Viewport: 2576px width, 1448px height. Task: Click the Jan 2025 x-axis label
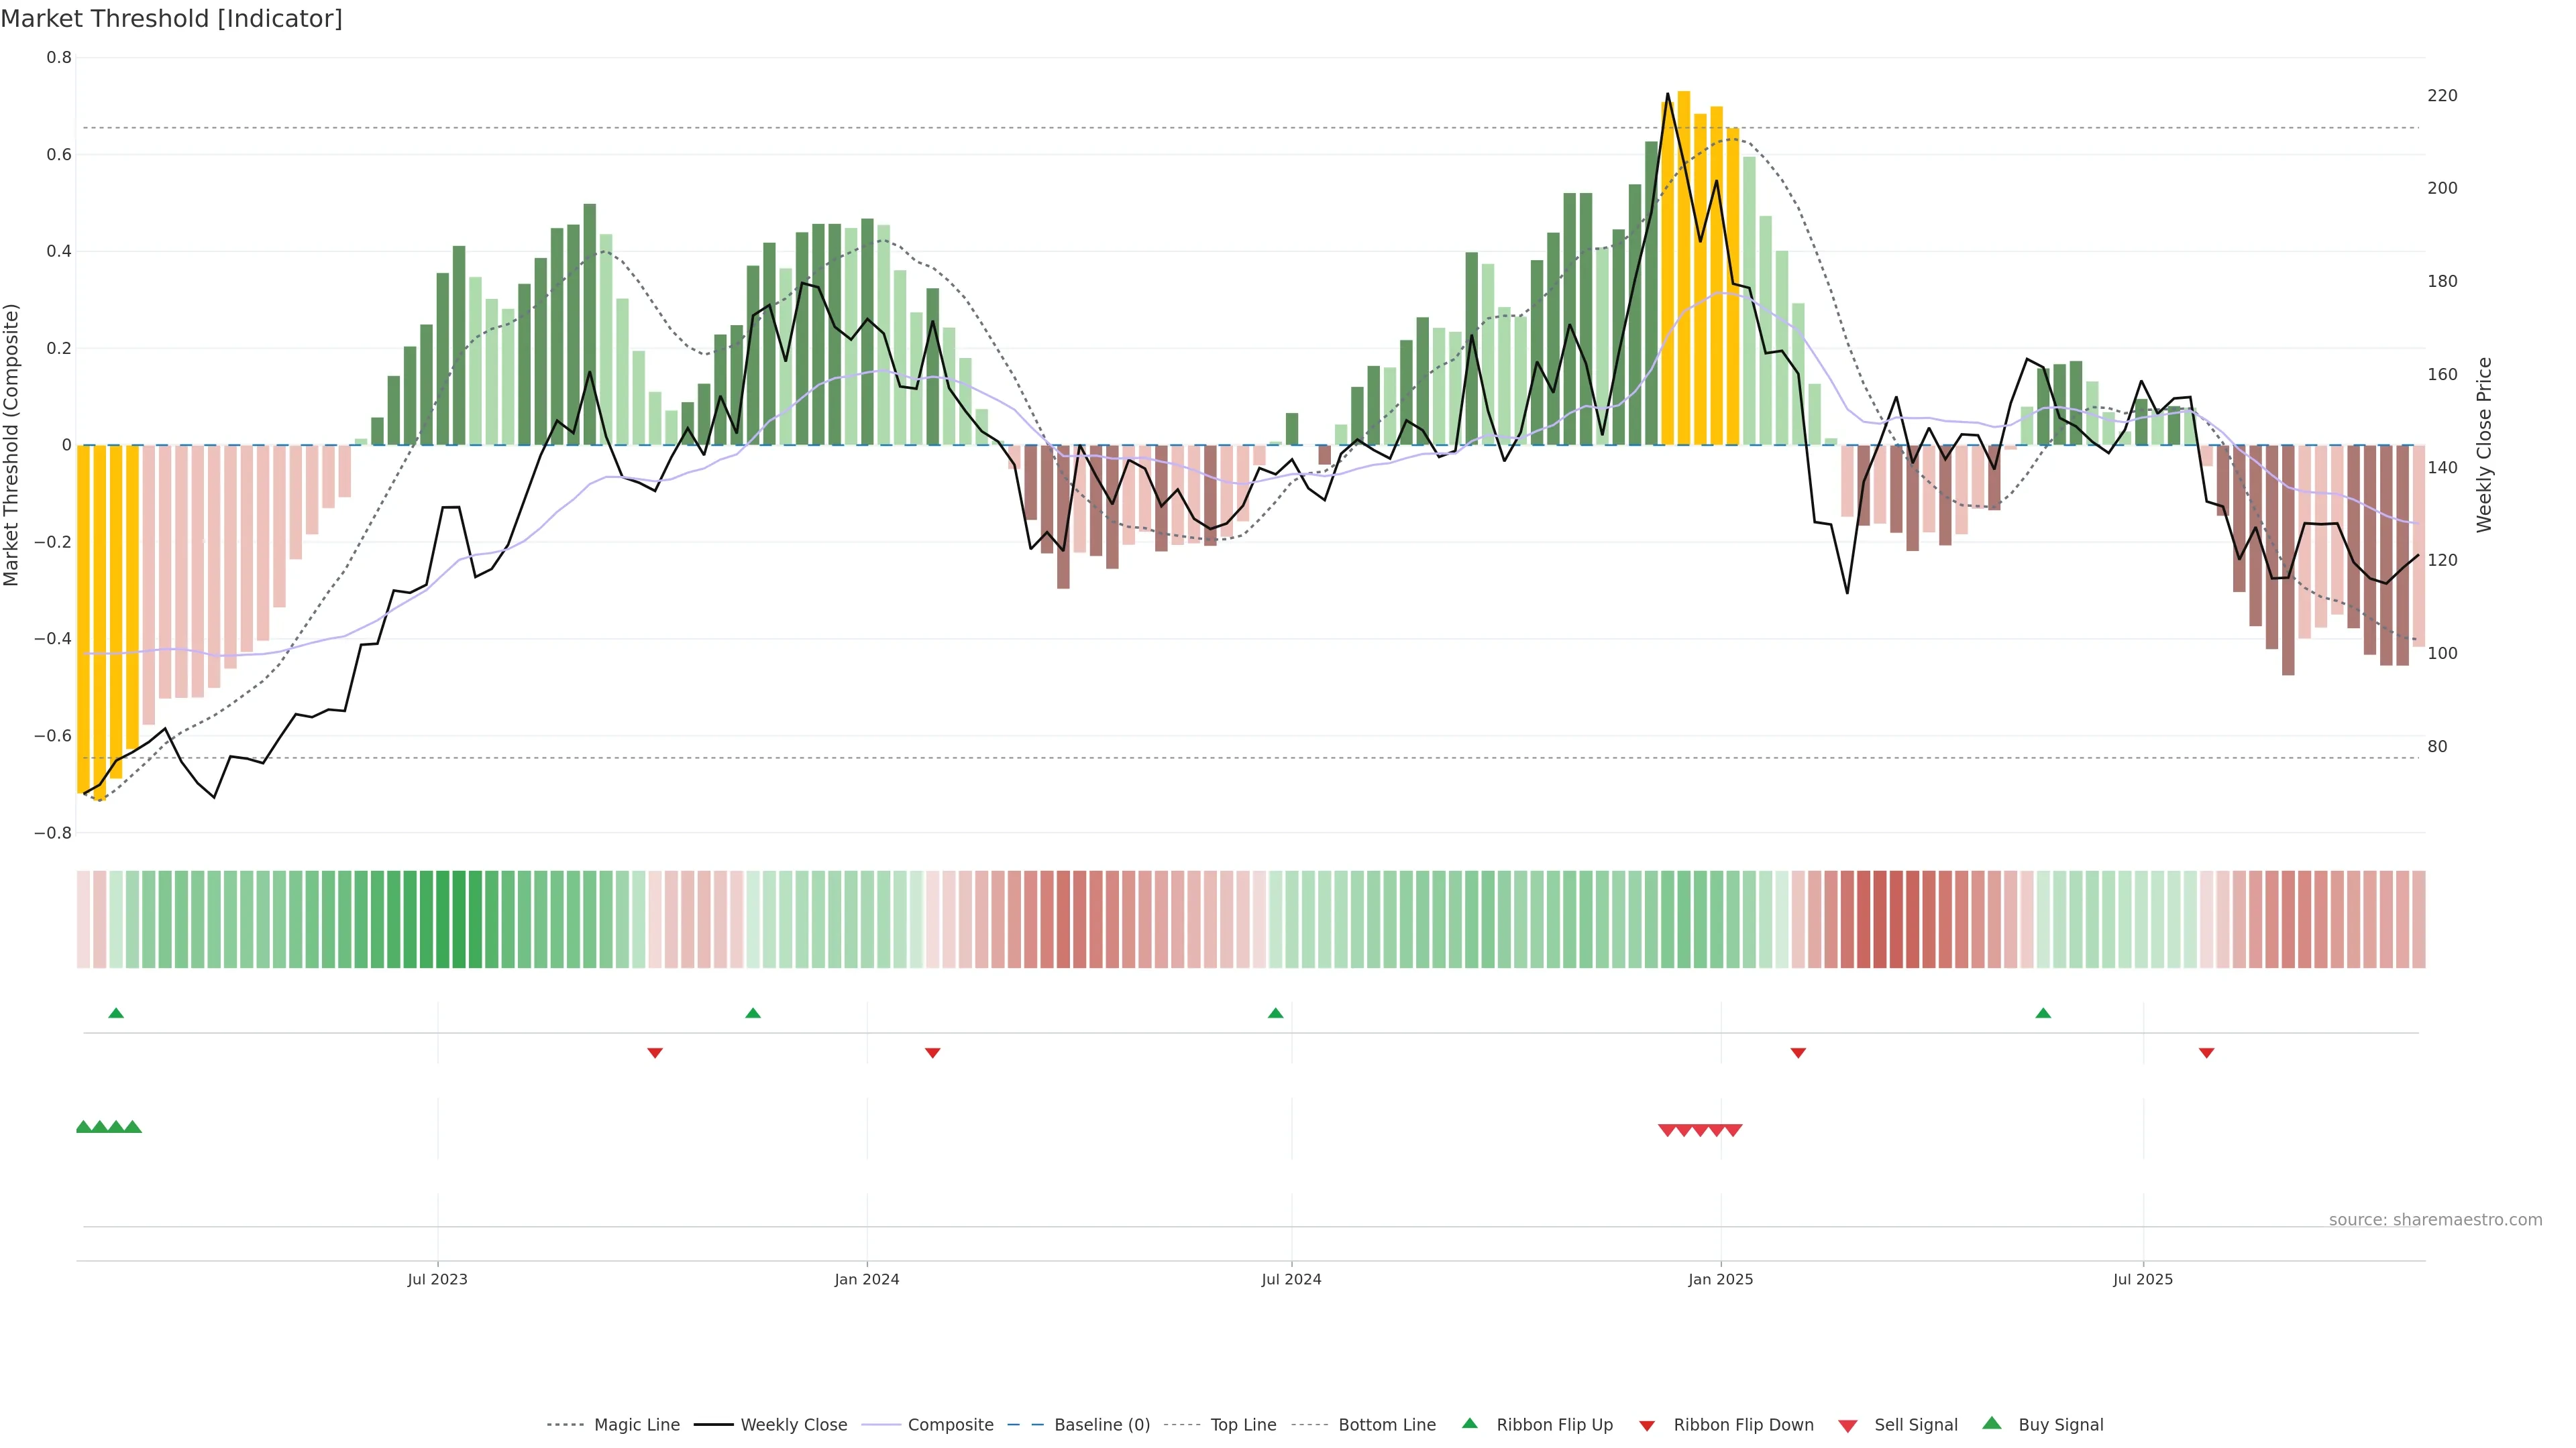(1720, 1279)
